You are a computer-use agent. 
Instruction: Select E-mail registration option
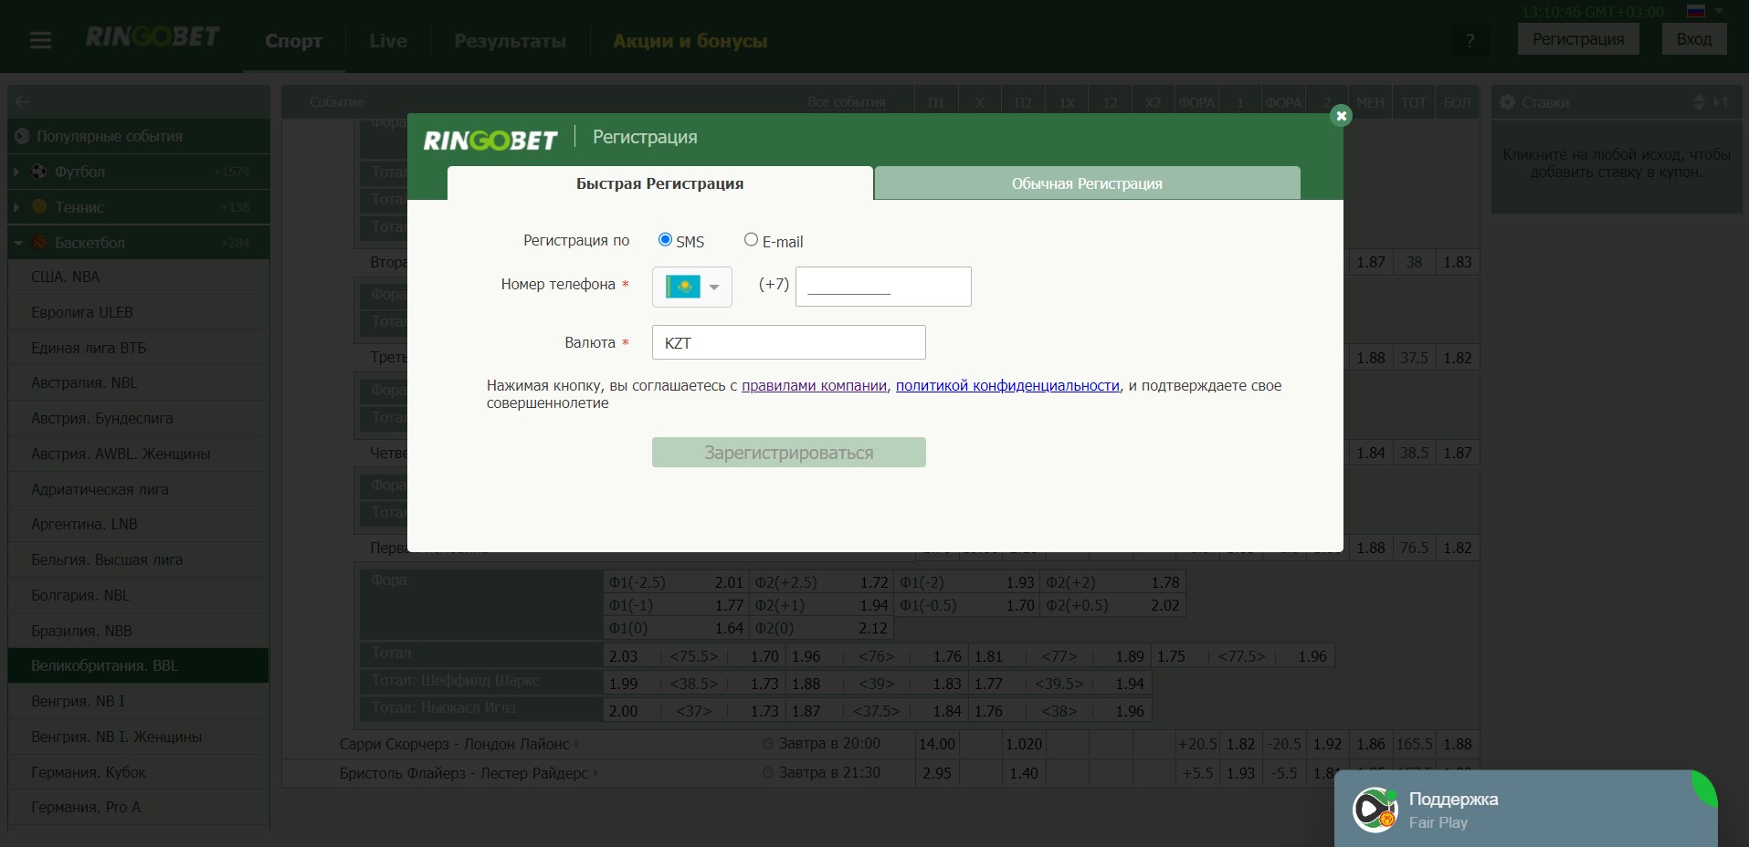pyautogui.click(x=751, y=239)
